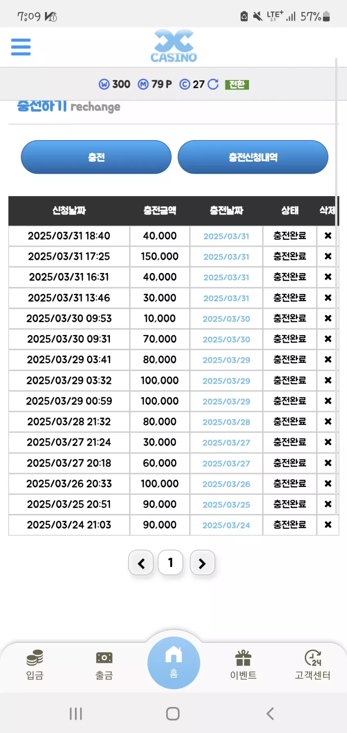Open 고객센터 24-hour support icon
The width and height of the screenshot is (347, 733).
coord(313,665)
